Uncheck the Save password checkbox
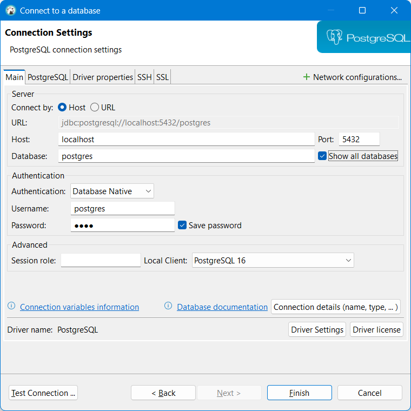411x411 pixels. 182,225
